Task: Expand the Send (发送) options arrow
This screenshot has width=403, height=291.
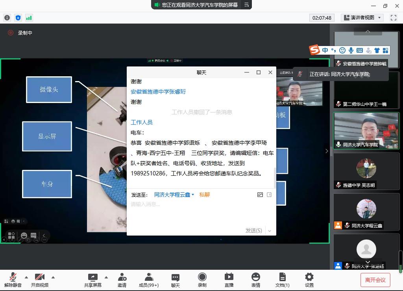Action: 270,231
